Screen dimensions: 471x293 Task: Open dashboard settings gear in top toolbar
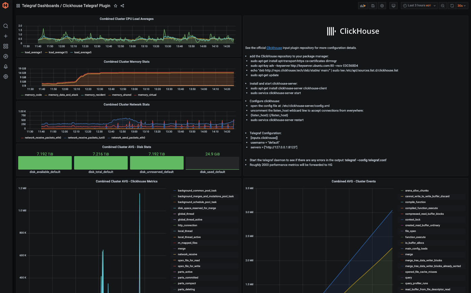click(x=382, y=6)
